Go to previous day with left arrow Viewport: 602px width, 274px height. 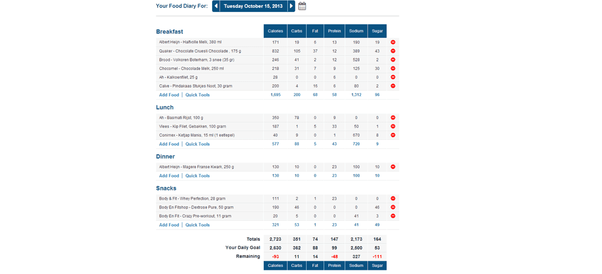tap(216, 6)
